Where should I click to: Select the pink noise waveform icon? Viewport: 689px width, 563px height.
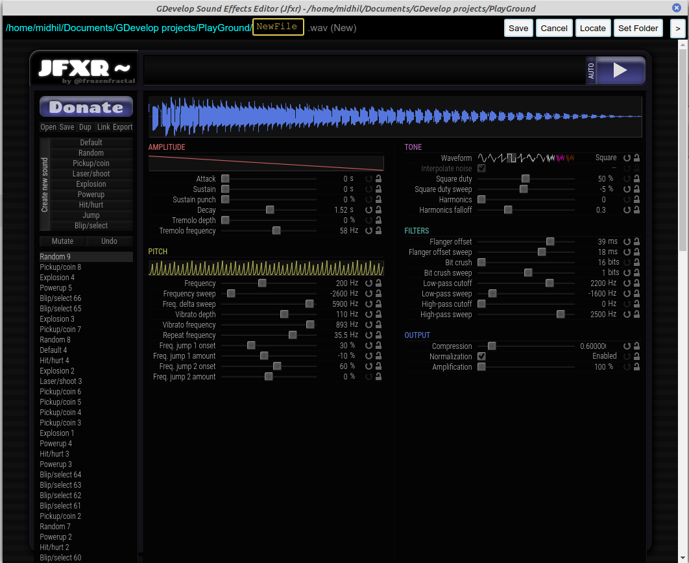click(x=561, y=158)
